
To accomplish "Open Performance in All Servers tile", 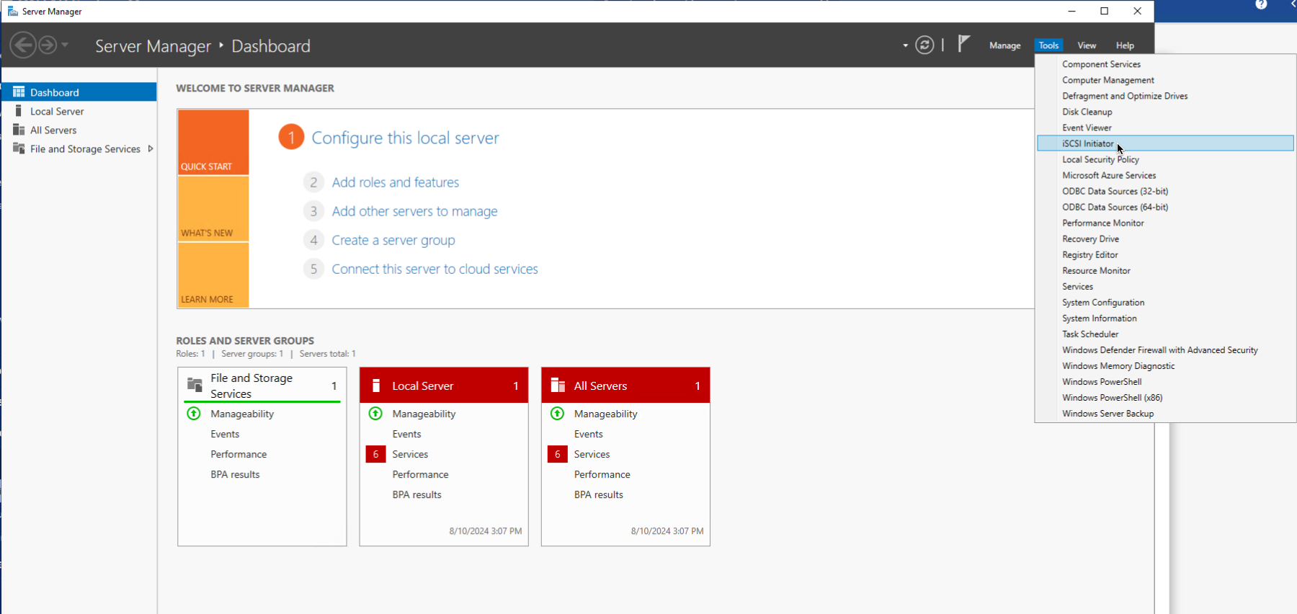I will click(x=602, y=474).
